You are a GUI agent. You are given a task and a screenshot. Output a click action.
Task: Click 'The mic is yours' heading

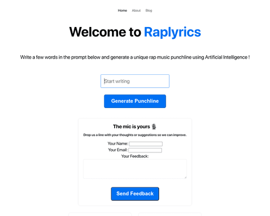(x=132, y=127)
